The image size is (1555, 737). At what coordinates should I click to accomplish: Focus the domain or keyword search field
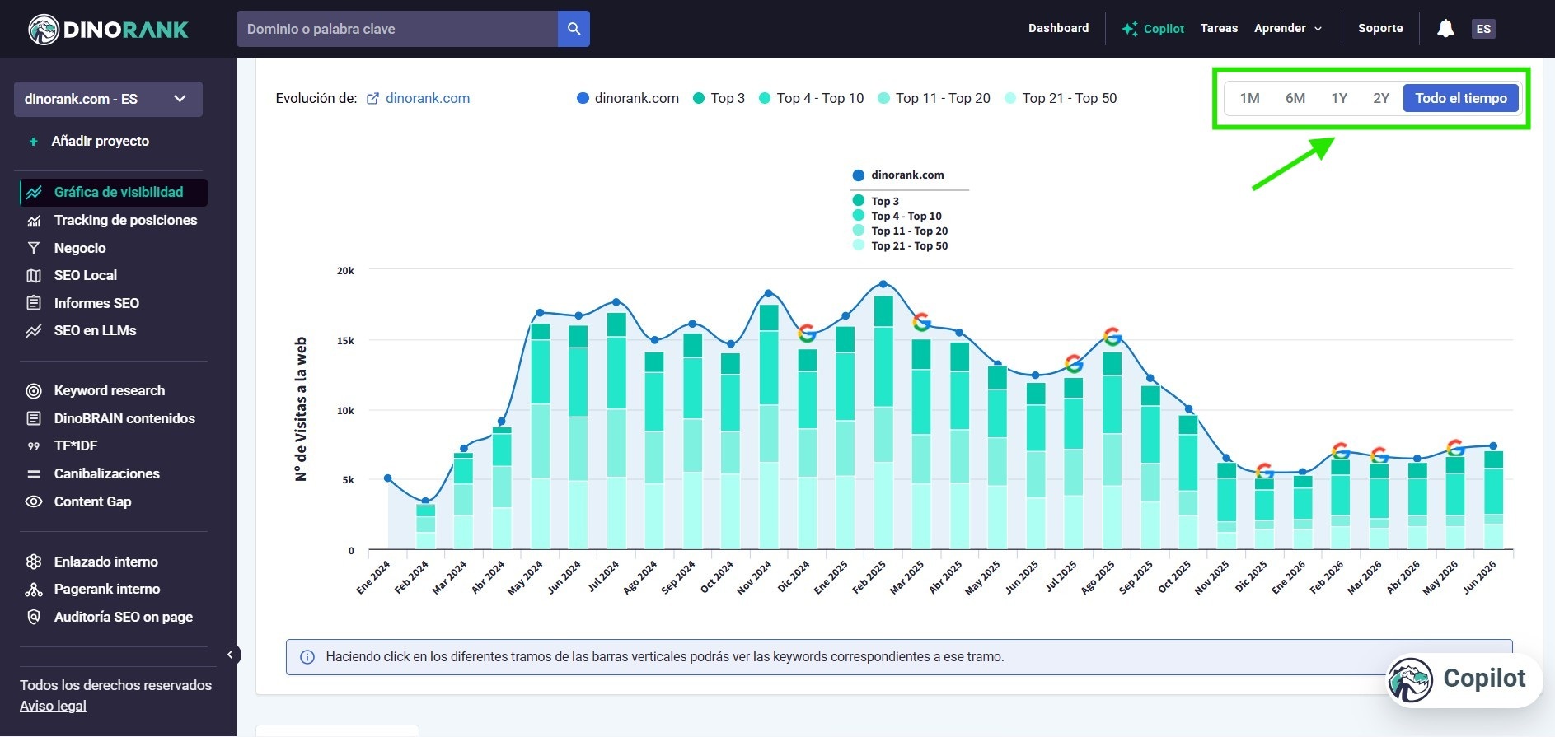coord(397,29)
